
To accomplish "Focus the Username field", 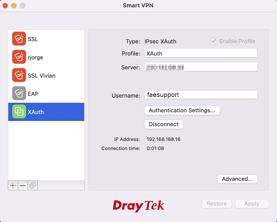I will click(x=201, y=95).
